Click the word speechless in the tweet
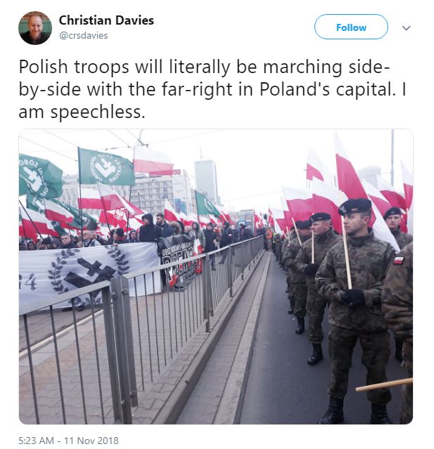Image resolution: width=434 pixels, height=449 pixels. pyautogui.click(x=98, y=112)
